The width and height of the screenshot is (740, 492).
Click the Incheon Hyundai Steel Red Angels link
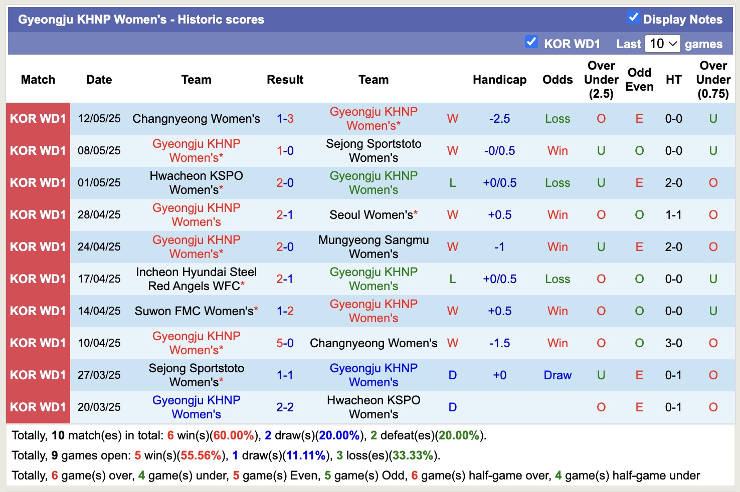pyautogui.click(x=197, y=279)
